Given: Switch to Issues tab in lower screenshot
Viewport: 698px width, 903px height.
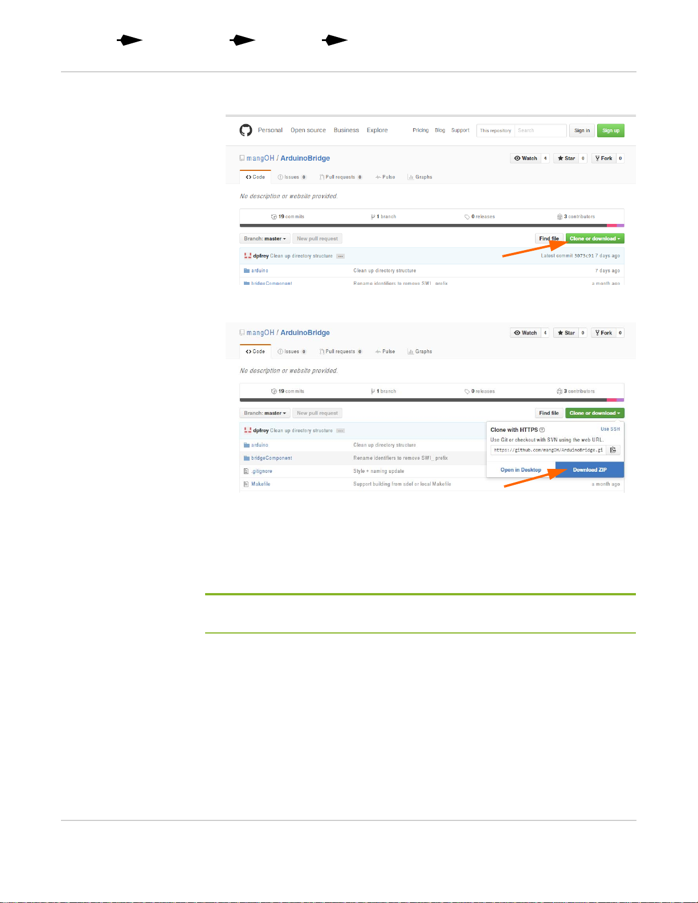Looking at the screenshot, I should (x=292, y=352).
